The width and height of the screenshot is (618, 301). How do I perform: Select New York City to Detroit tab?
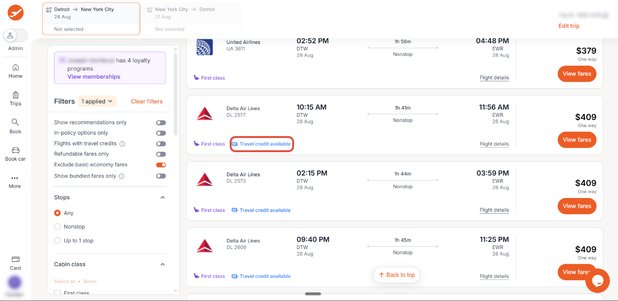pyautogui.click(x=192, y=19)
